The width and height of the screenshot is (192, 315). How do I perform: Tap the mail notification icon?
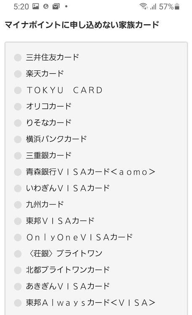(56, 6)
